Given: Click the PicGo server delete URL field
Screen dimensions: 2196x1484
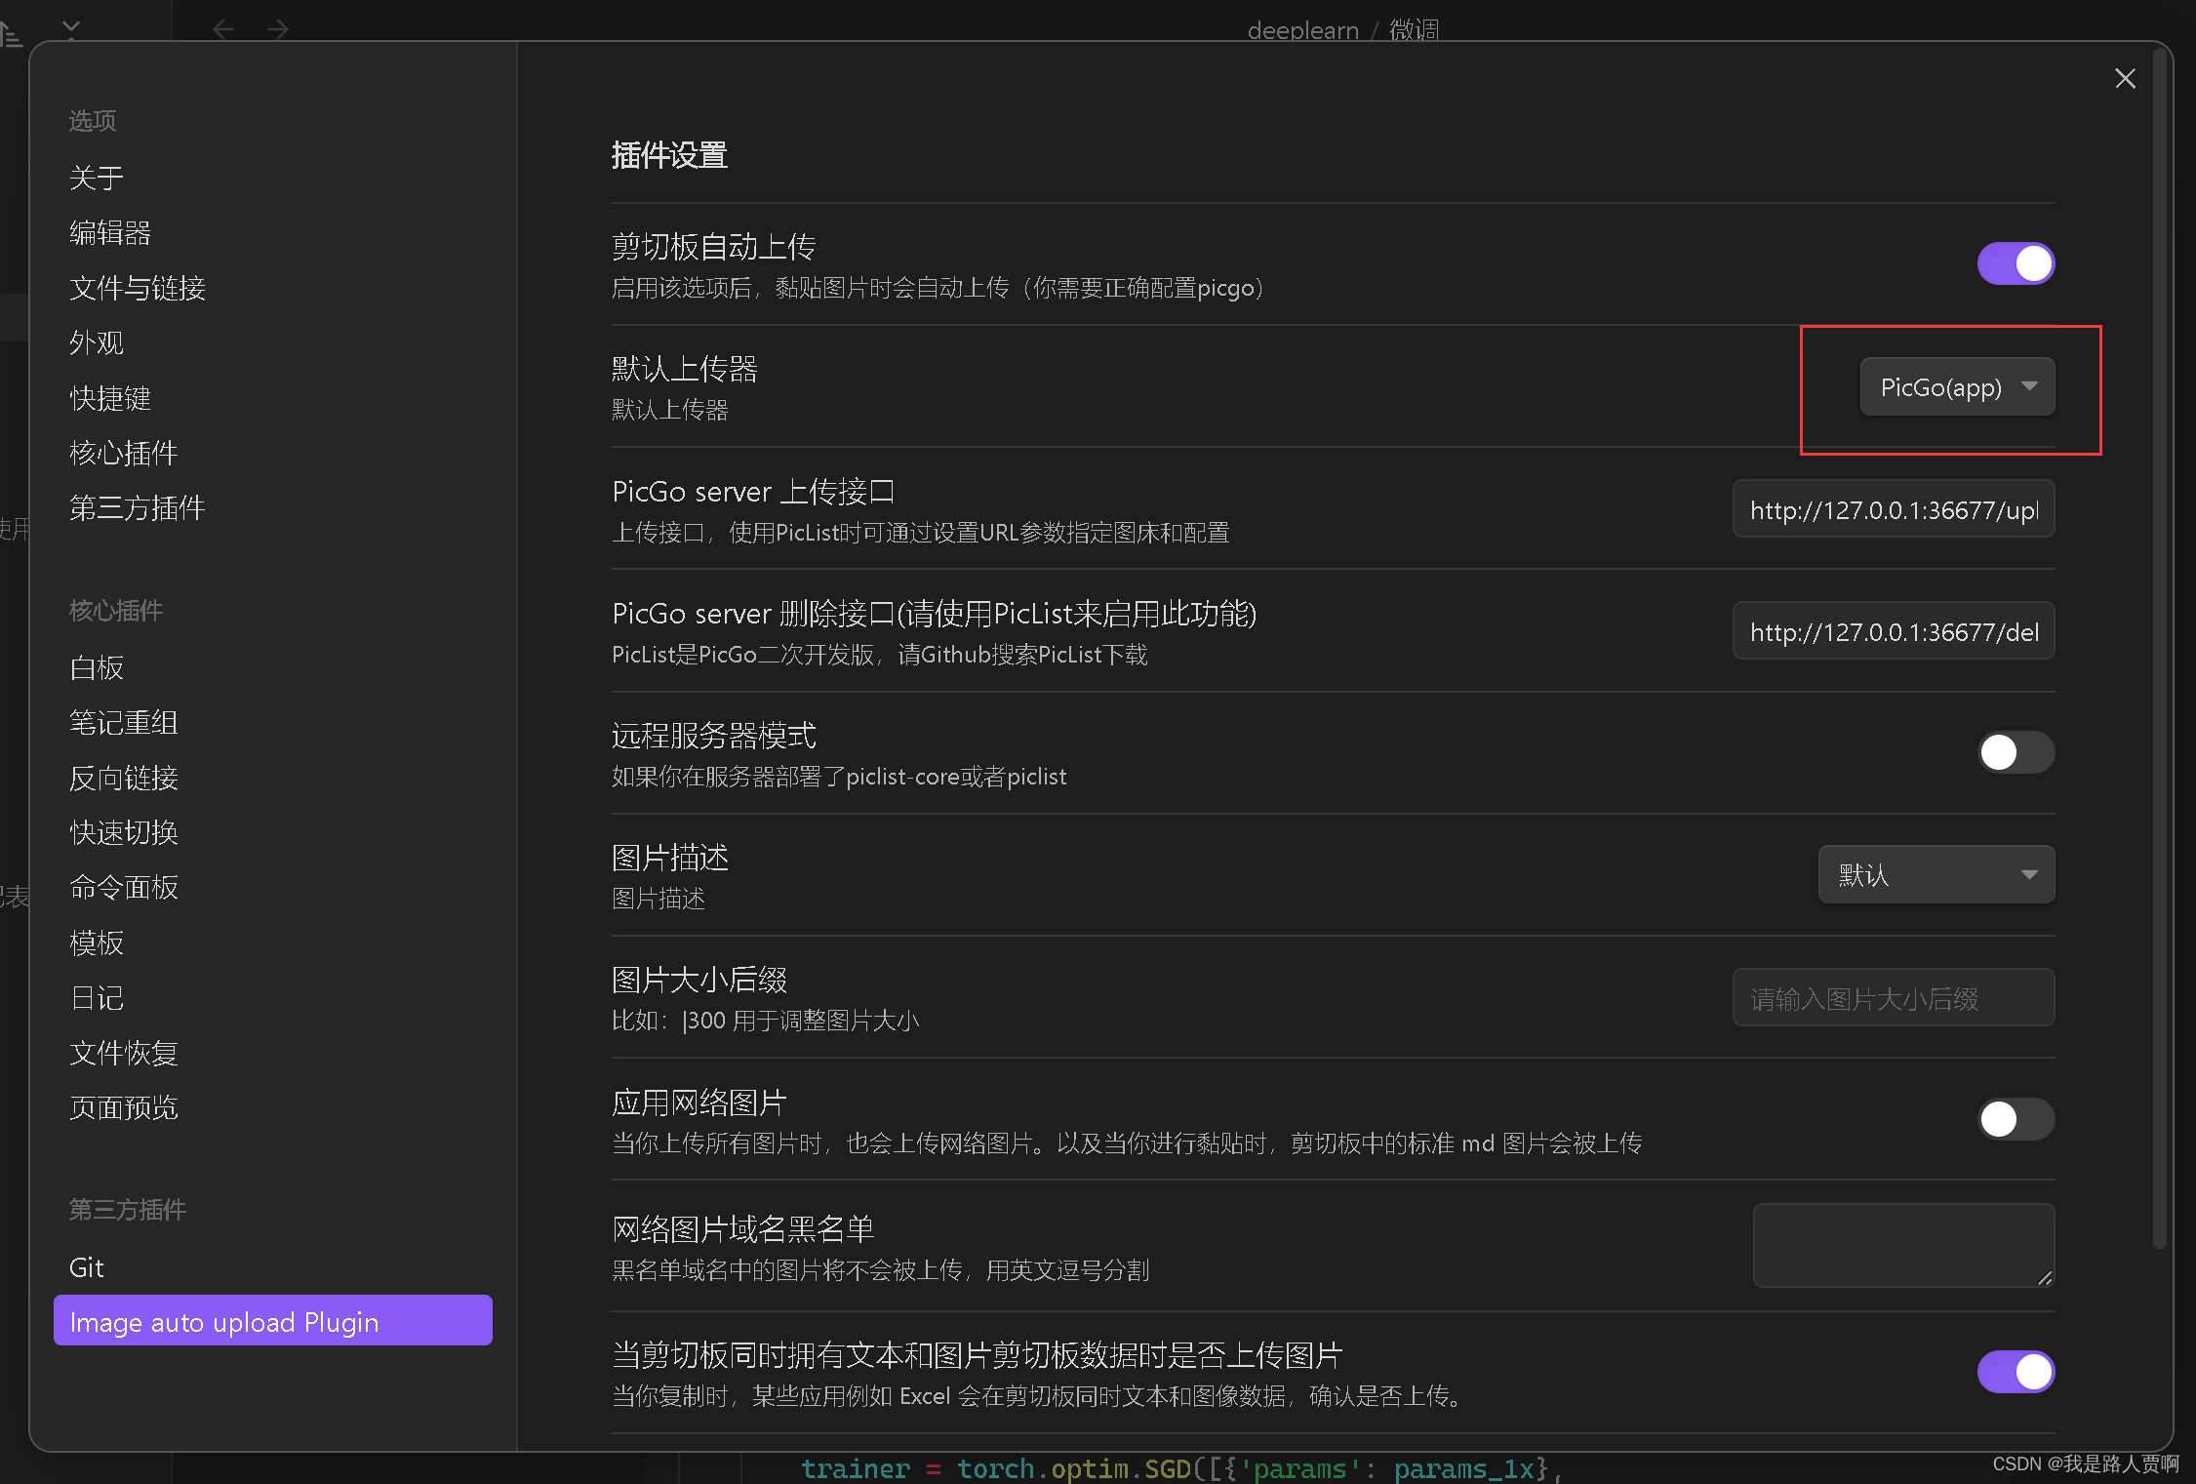Looking at the screenshot, I should click(1894, 630).
